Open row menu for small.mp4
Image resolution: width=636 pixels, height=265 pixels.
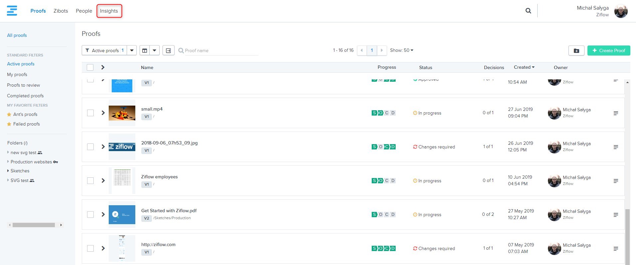616,113
